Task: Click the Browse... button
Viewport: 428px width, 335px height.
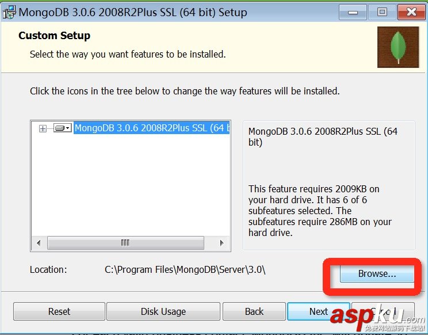Action: (x=377, y=273)
